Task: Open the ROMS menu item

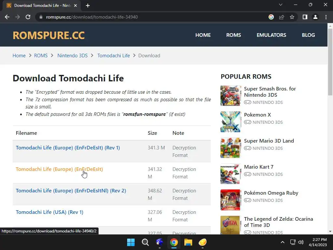Action: point(233,35)
